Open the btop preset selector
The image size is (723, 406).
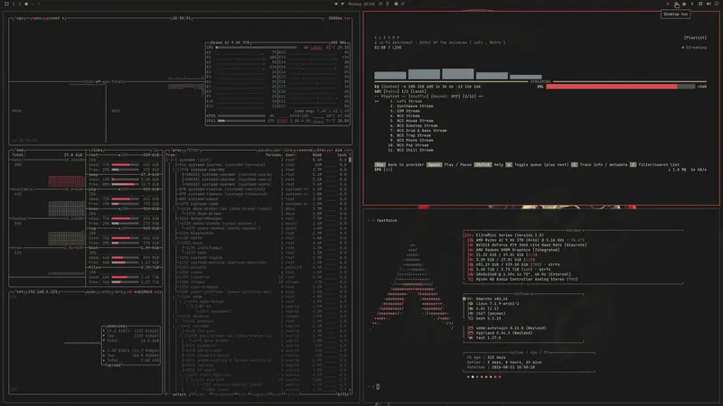[53, 18]
